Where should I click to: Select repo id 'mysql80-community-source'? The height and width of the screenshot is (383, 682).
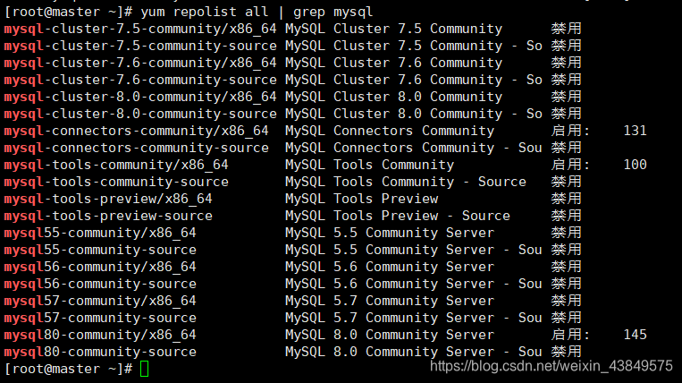tap(100, 352)
